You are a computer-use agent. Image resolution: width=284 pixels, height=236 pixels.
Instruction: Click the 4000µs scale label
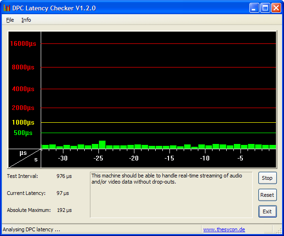coord(23,89)
